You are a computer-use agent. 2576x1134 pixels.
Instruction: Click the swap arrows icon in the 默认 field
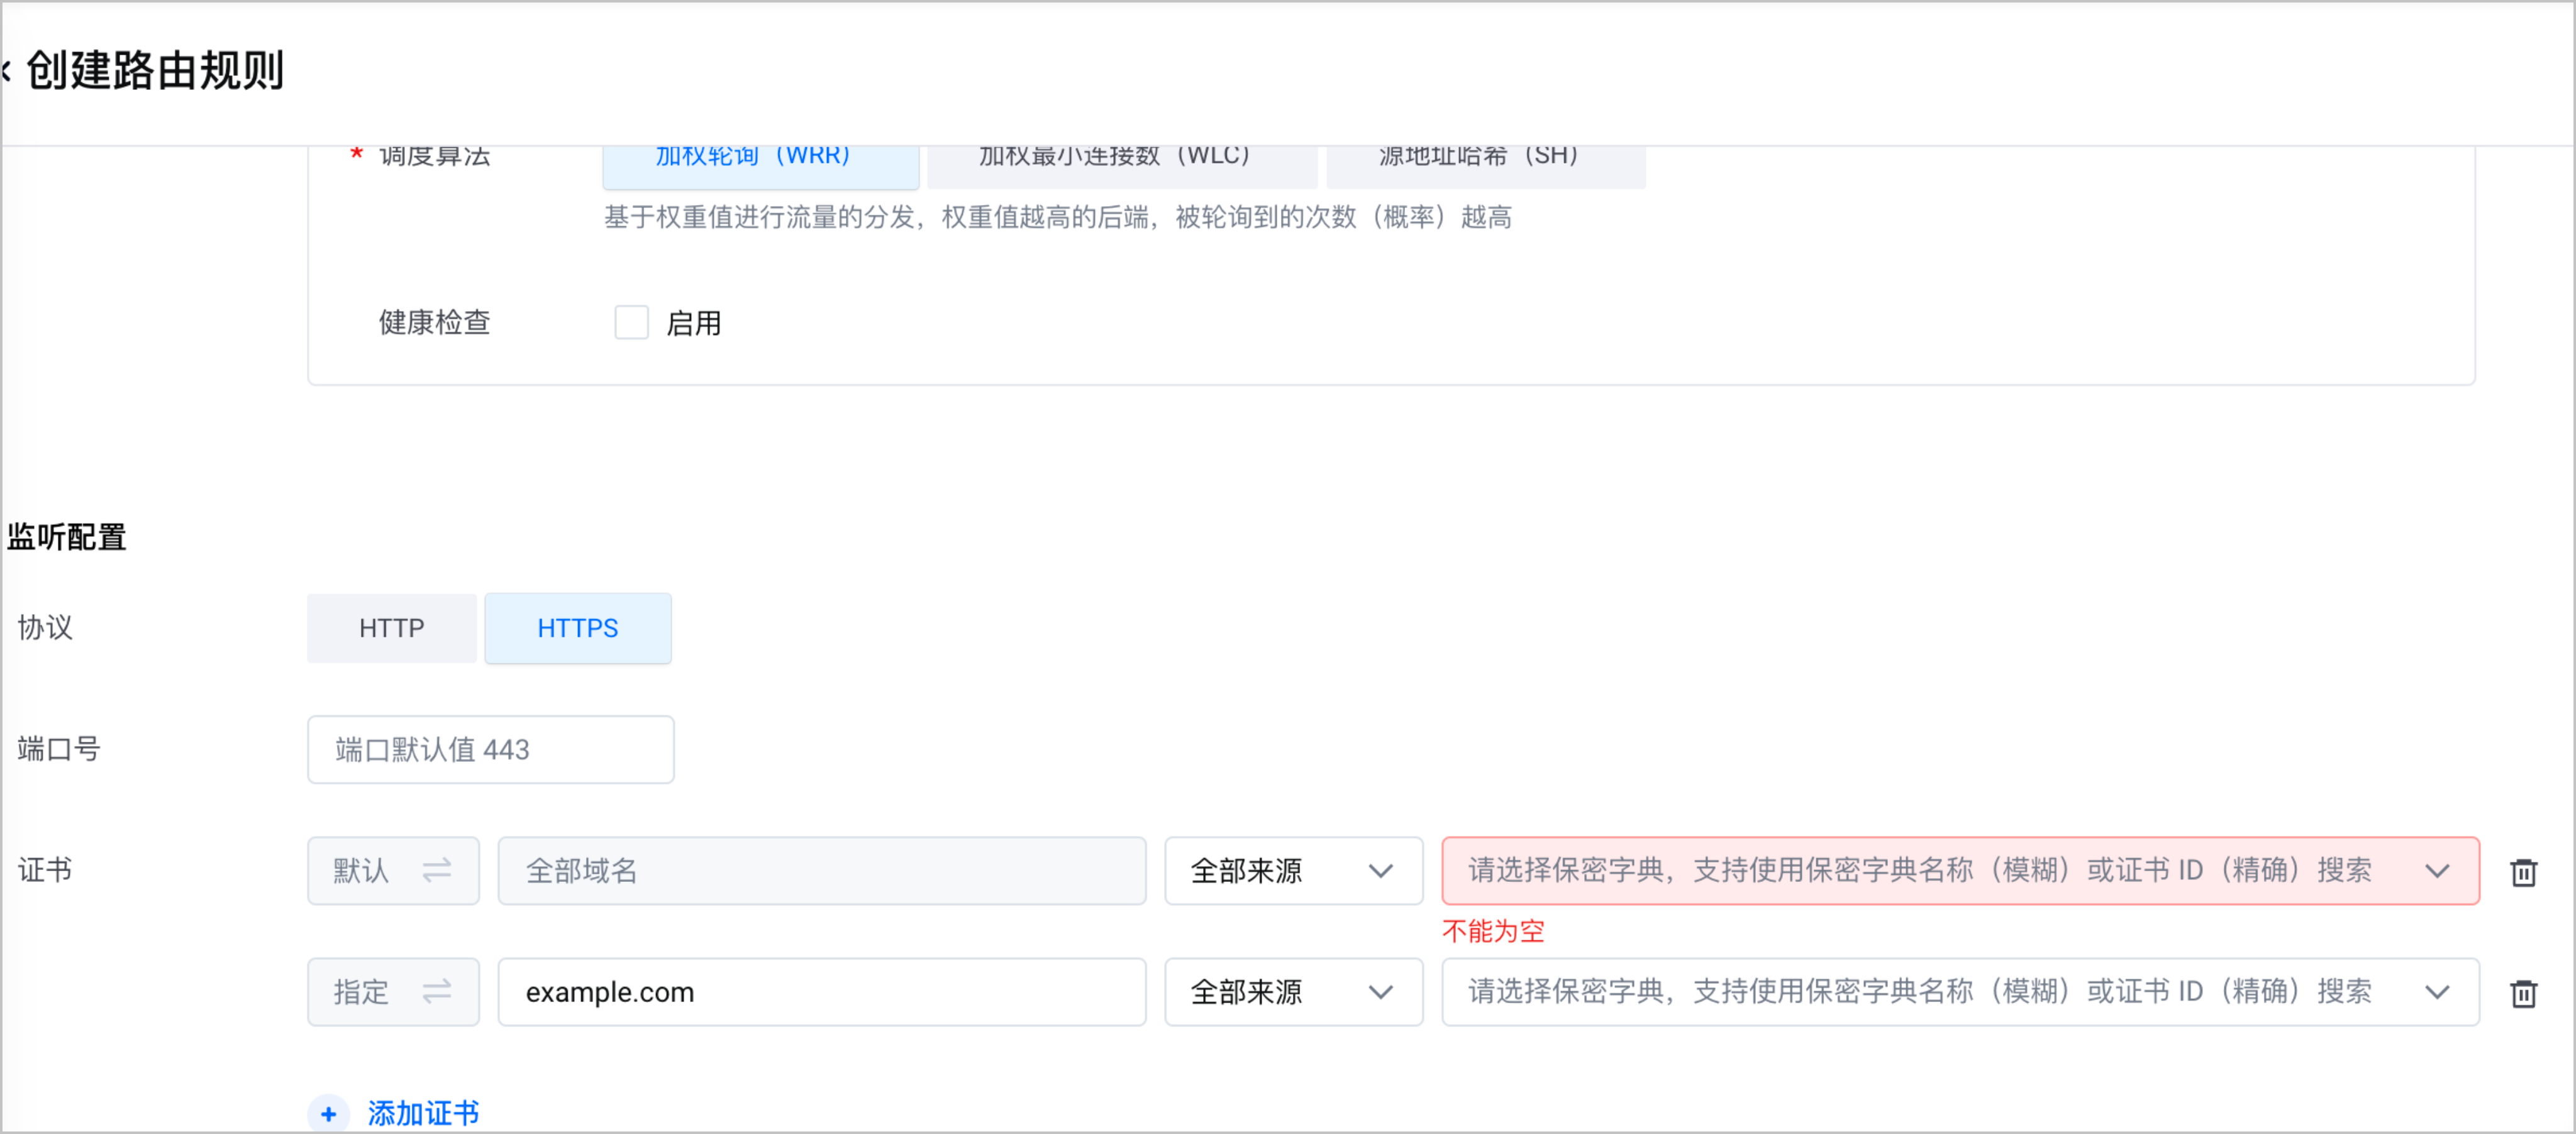437,870
